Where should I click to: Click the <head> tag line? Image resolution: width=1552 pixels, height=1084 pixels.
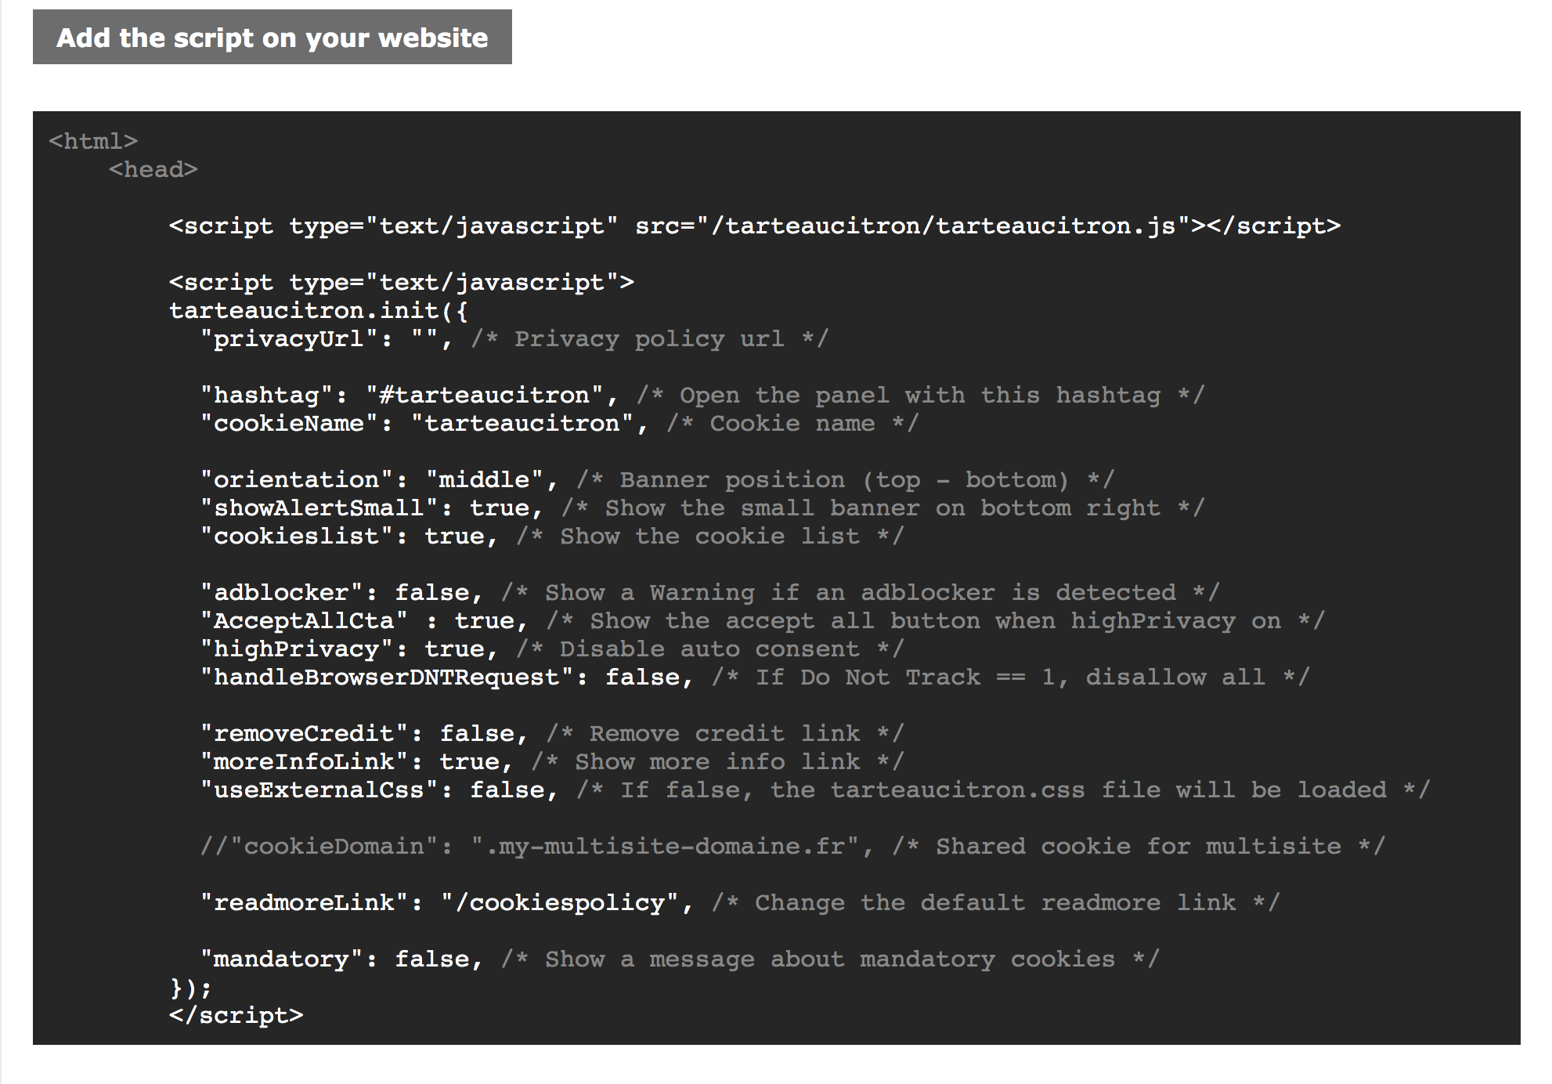(153, 169)
